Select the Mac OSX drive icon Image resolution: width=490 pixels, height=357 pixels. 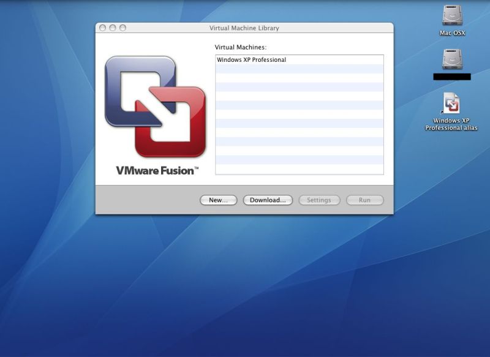coord(452,15)
